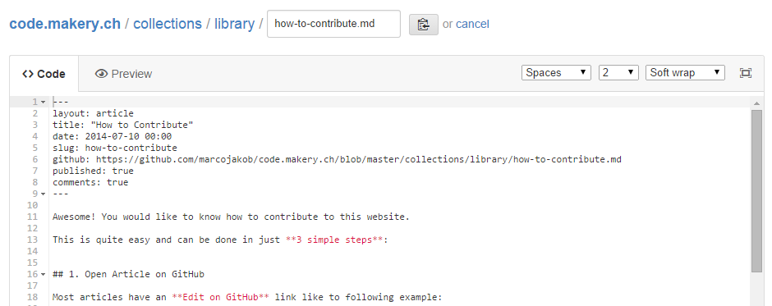Open the code.makery.ch repository link
Viewport: 772px width, 306px height.
[x=65, y=24]
